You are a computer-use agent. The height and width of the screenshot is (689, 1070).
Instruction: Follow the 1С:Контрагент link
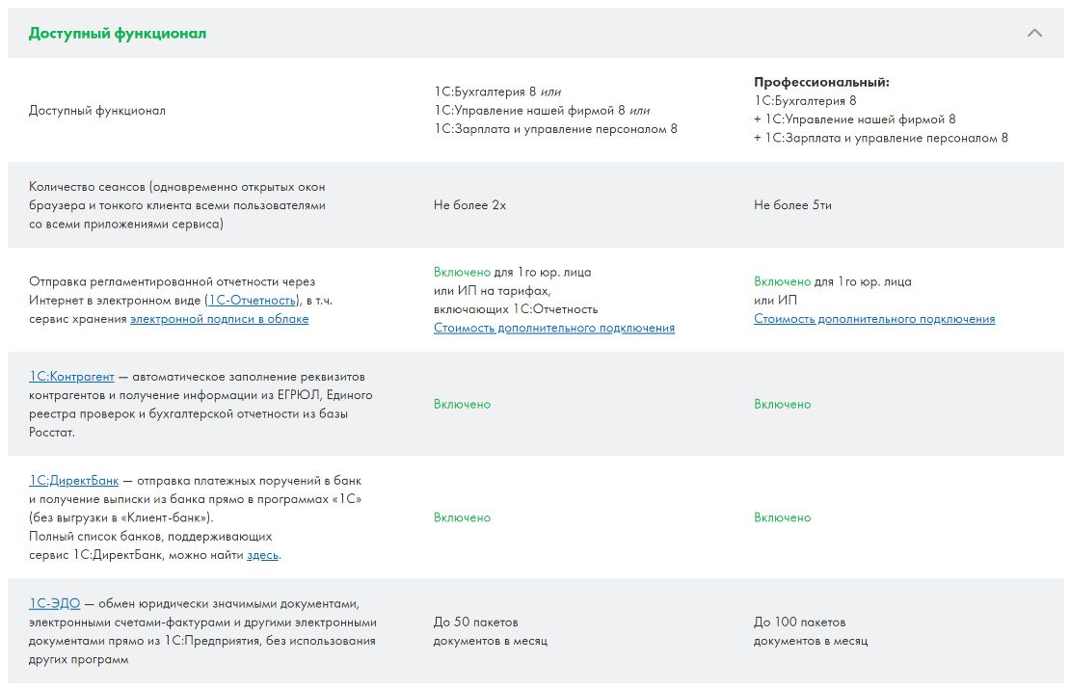pyautogui.click(x=71, y=377)
